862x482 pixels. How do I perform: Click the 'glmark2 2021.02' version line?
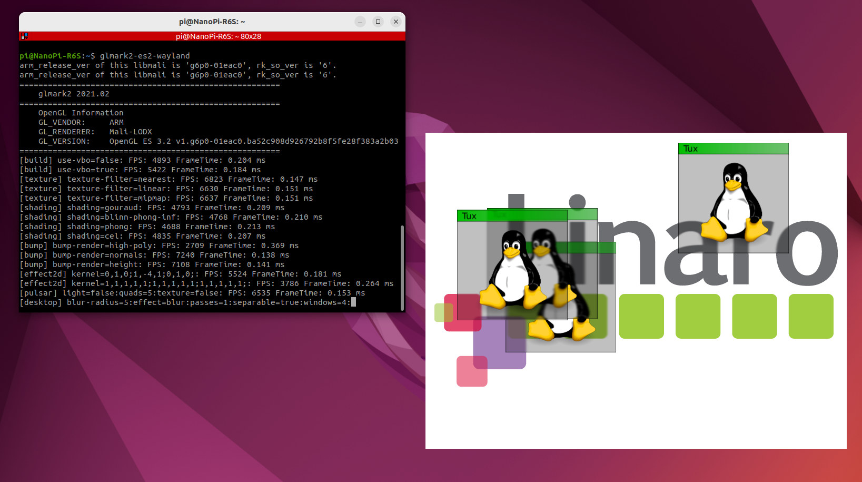click(74, 94)
